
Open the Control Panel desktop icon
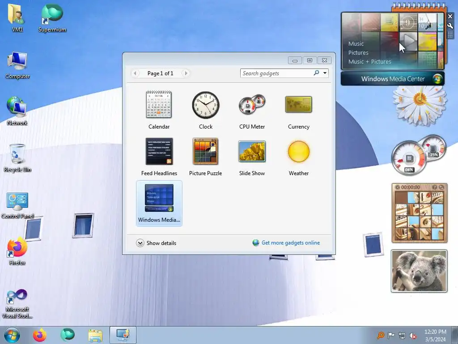[17, 205]
